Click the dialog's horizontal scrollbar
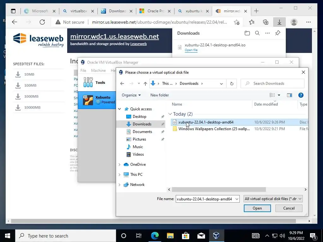Image resolution: width=323 pixels, height=242 pixels. point(219,189)
